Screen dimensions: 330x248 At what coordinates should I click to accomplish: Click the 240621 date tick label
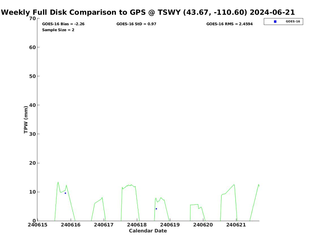pyautogui.click(x=236, y=225)
